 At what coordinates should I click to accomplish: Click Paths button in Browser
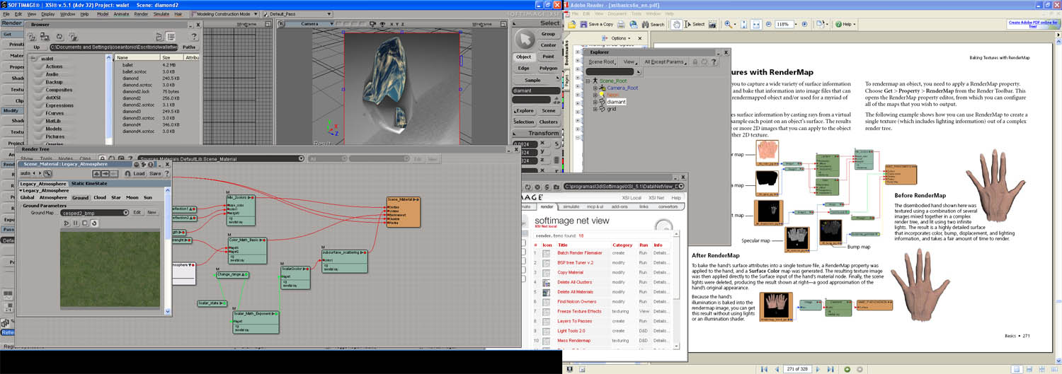[x=189, y=47]
